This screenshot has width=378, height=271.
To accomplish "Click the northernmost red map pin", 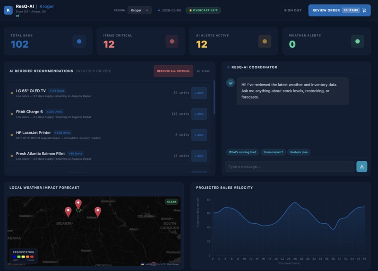I will point(78,204).
